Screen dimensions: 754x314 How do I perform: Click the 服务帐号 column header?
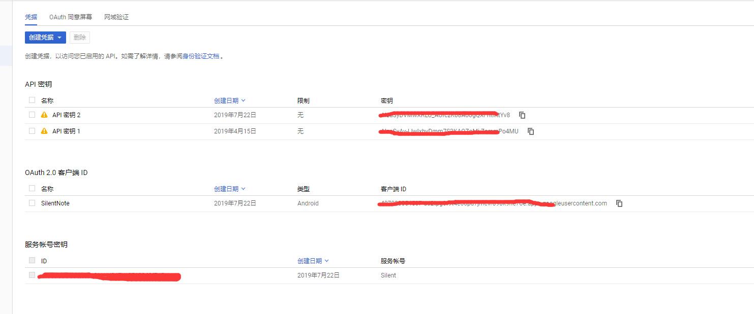(393, 261)
